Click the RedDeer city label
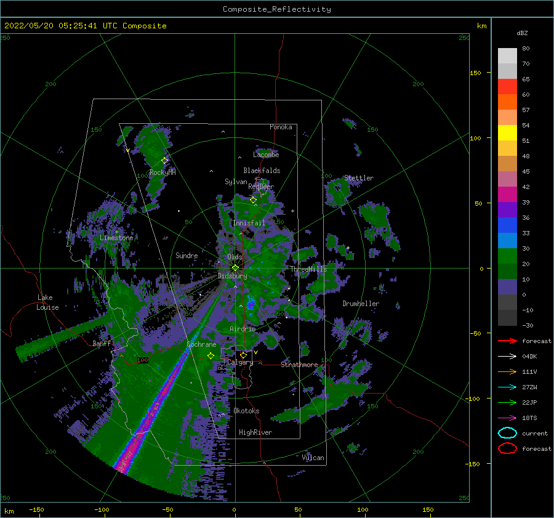Screen dimensions: 554x518 (x=261, y=187)
